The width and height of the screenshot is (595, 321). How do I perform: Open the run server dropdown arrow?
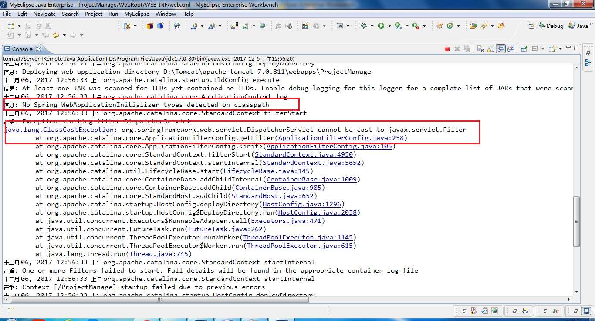coord(254,26)
